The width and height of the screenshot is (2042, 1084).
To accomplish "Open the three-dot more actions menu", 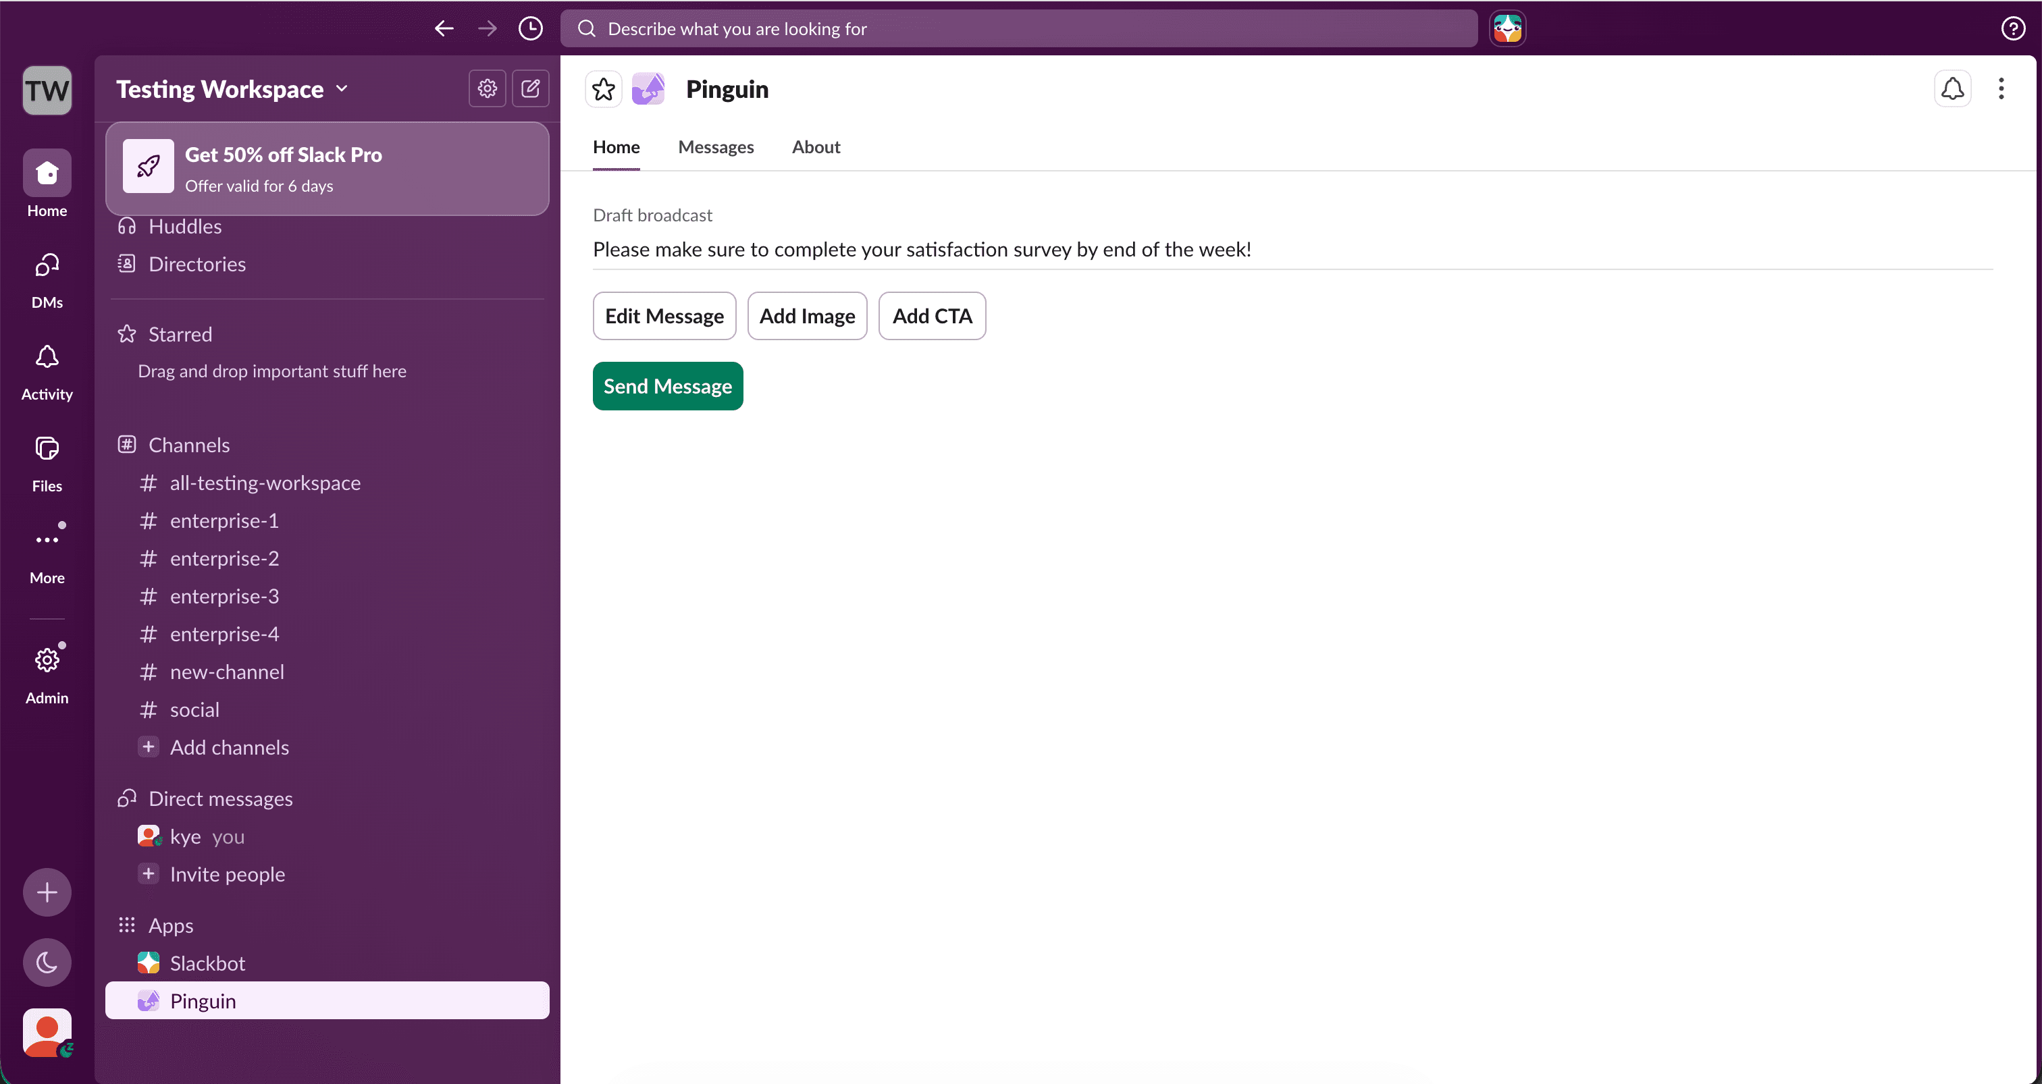I will 2001,88.
